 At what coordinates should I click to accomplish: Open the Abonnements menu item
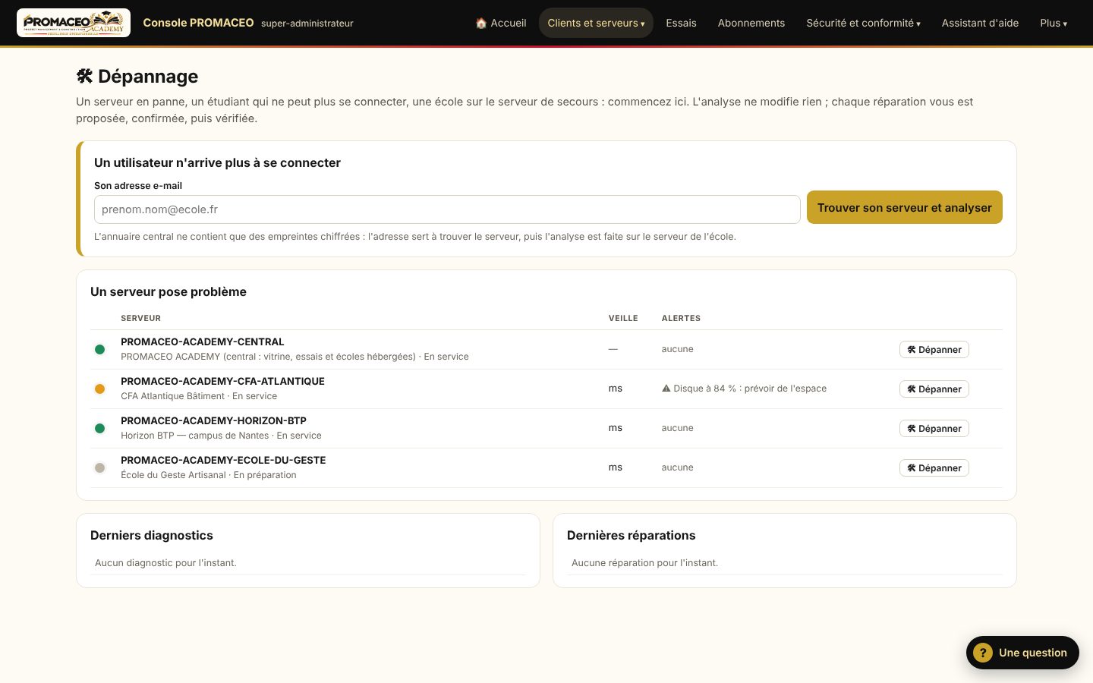click(751, 23)
